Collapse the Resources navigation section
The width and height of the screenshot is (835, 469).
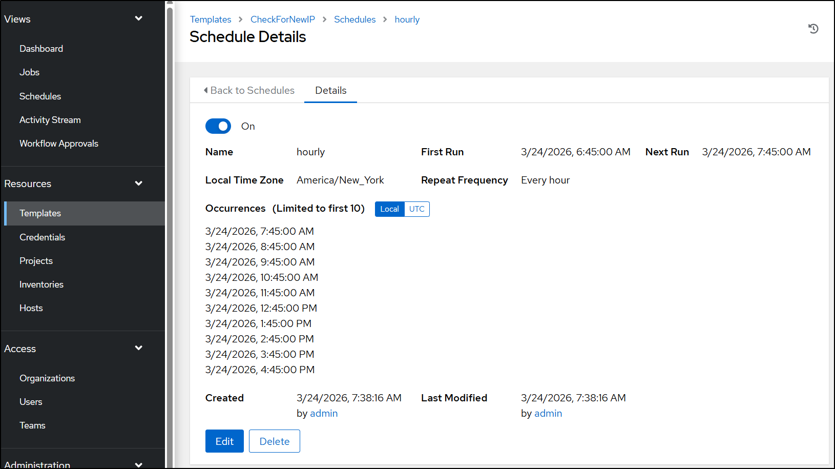pyautogui.click(x=138, y=183)
